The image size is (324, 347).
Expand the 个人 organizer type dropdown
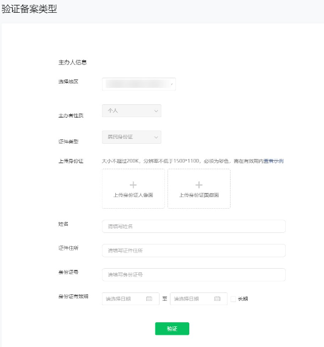click(132, 110)
